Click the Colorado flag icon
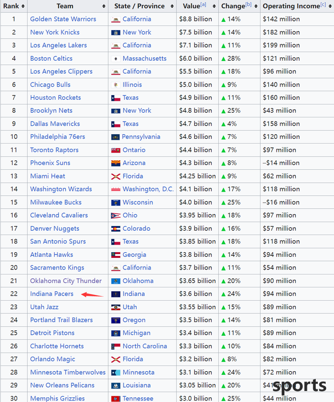Image resolution: width=334 pixels, height=402 pixels. tap(116, 229)
